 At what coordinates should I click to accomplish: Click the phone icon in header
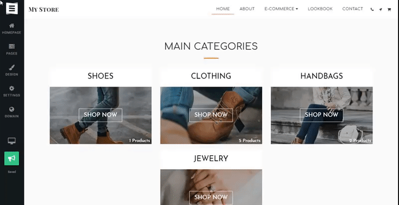pyautogui.click(x=372, y=9)
